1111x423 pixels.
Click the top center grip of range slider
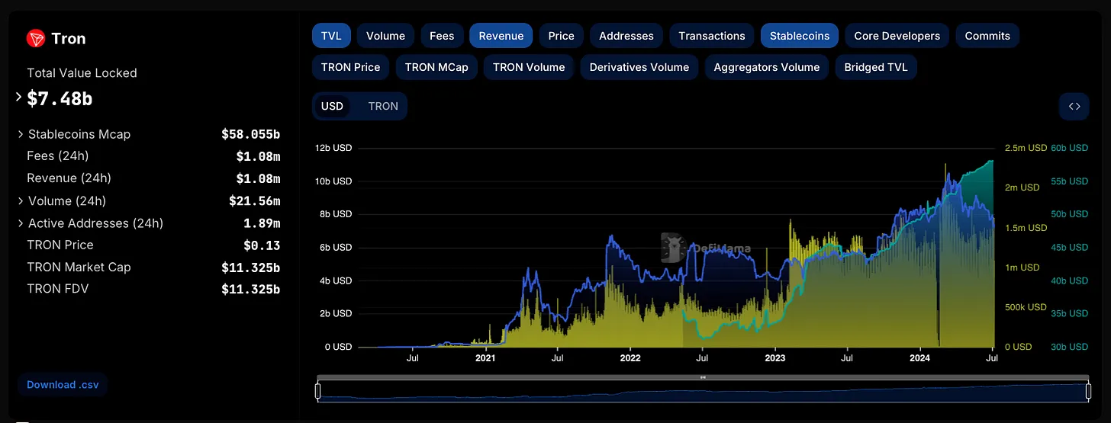pyautogui.click(x=703, y=377)
